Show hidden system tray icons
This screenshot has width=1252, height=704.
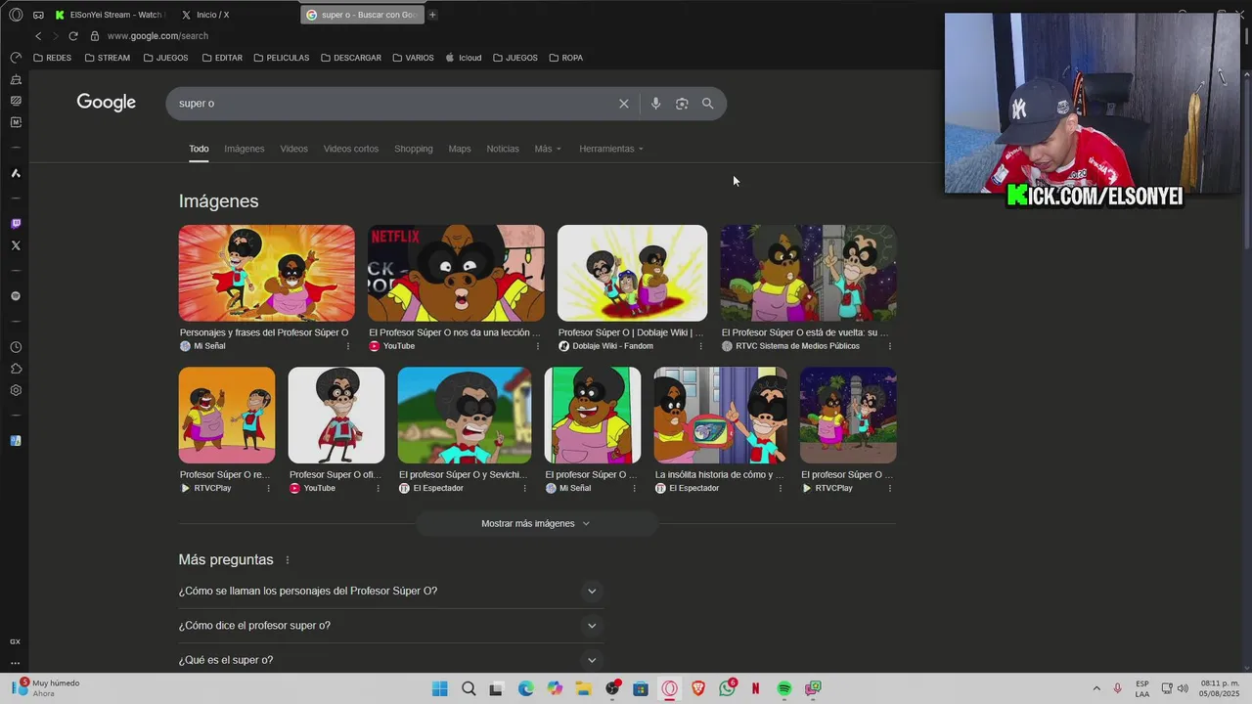[1096, 689]
